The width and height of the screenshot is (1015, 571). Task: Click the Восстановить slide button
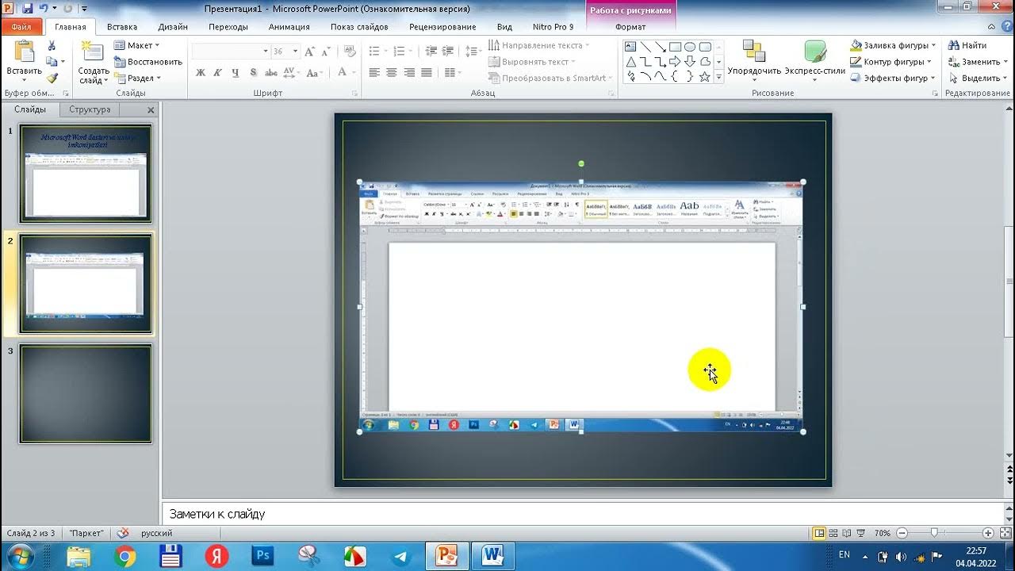[148, 62]
